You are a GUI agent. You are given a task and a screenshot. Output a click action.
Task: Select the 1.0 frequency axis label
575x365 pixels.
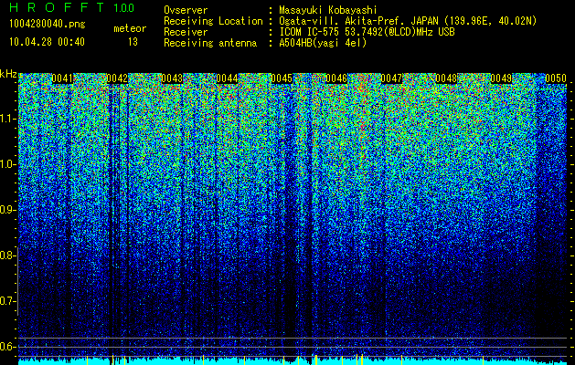click(x=7, y=165)
